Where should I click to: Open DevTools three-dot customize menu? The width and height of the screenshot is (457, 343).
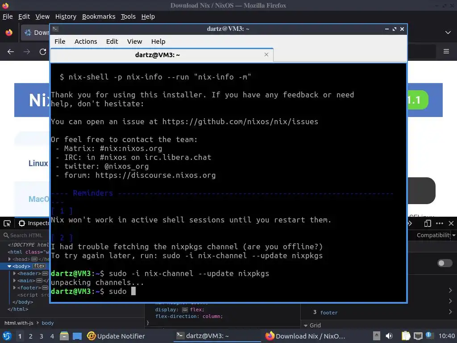click(440, 223)
